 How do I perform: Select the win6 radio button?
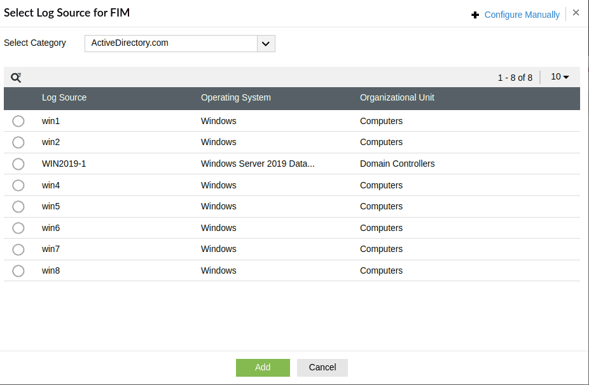pos(18,228)
